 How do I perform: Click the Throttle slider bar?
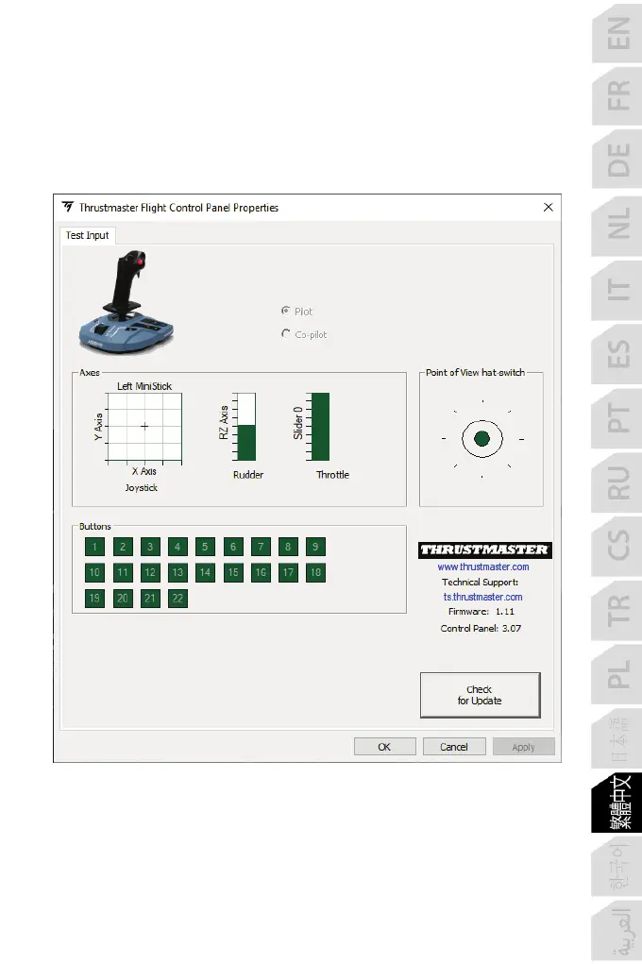321,427
